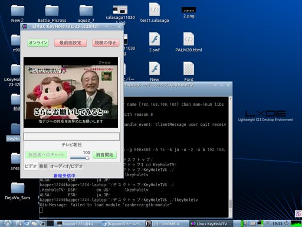Screen dimensions: 302x227
Task: Switch to the ビデオ tab
Action: click(x=31, y=166)
